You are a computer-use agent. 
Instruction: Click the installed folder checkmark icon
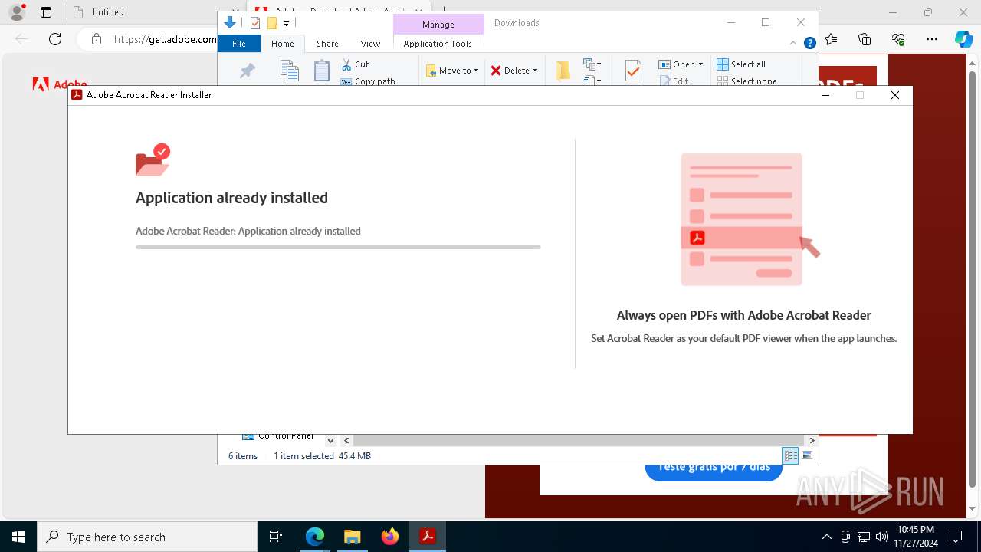[153, 160]
